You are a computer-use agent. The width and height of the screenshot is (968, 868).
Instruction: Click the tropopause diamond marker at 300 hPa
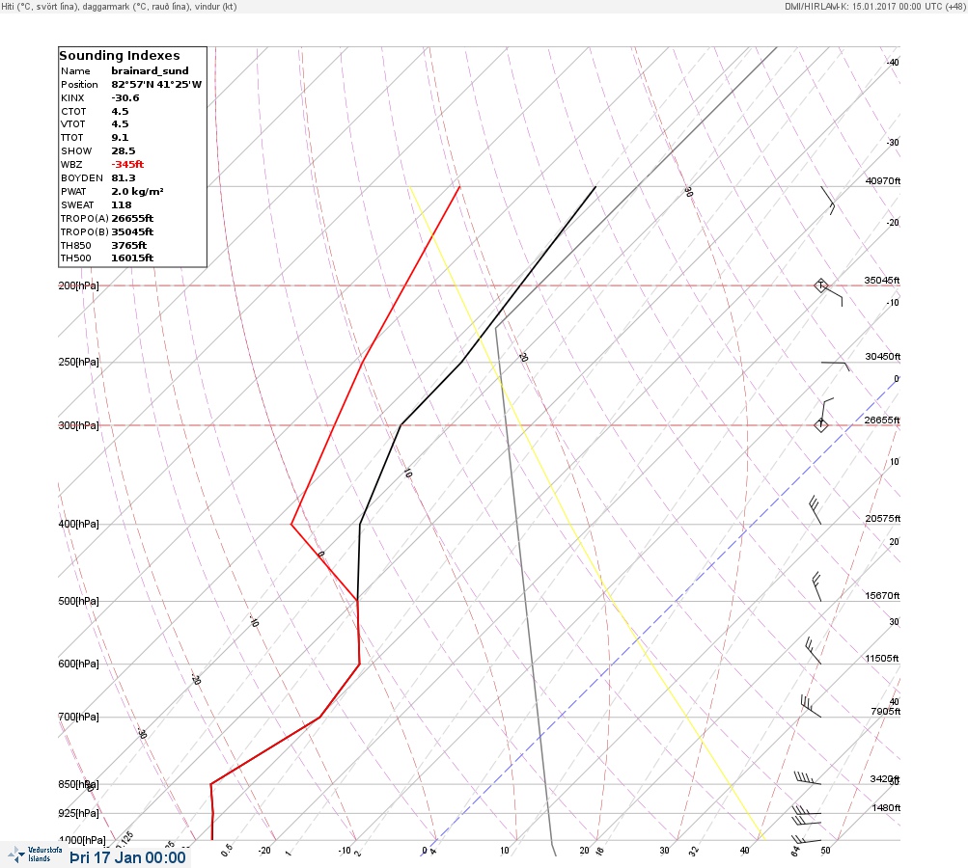[820, 425]
